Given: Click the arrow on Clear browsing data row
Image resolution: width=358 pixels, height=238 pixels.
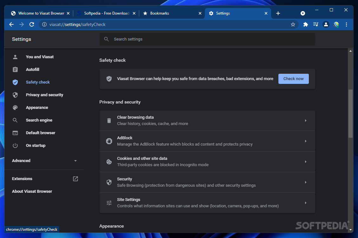Looking at the screenshot, I should tap(305, 121).
